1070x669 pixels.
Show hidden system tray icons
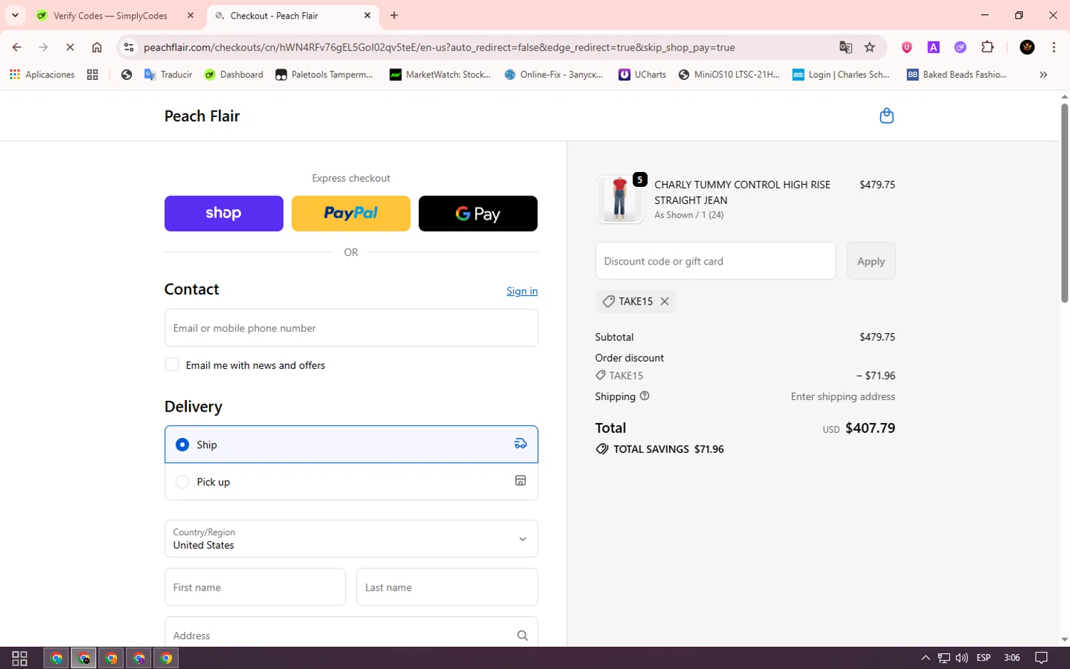925,658
